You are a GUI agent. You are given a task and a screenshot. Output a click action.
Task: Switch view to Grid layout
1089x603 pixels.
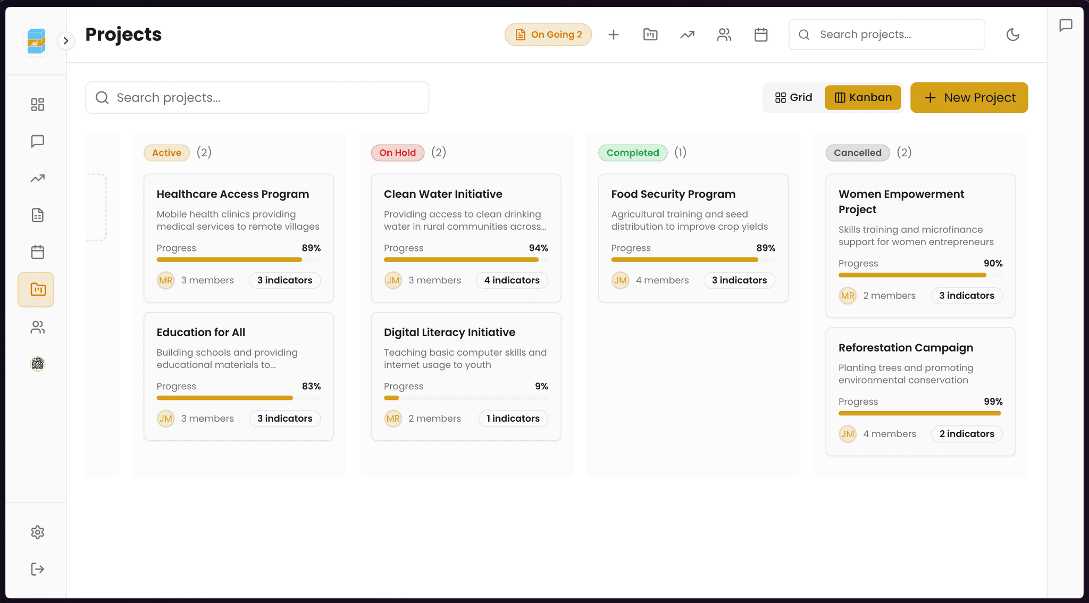coord(793,97)
